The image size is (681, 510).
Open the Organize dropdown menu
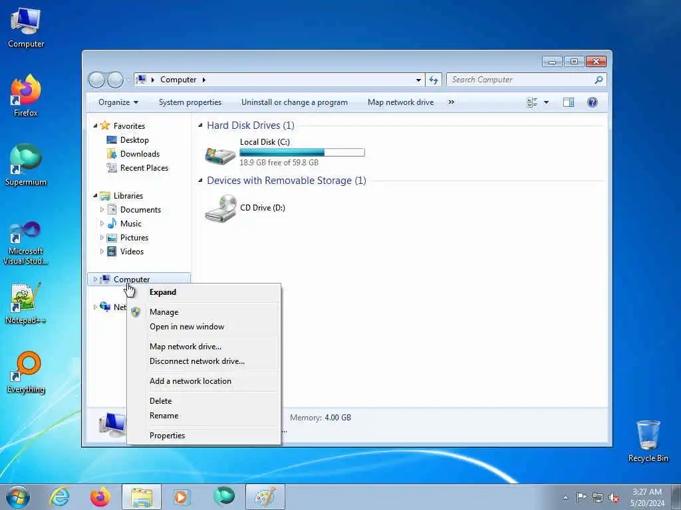(x=118, y=102)
